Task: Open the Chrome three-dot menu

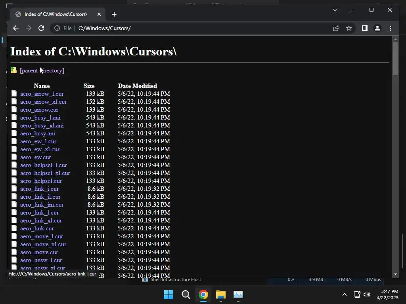Action: tap(390, 28)
